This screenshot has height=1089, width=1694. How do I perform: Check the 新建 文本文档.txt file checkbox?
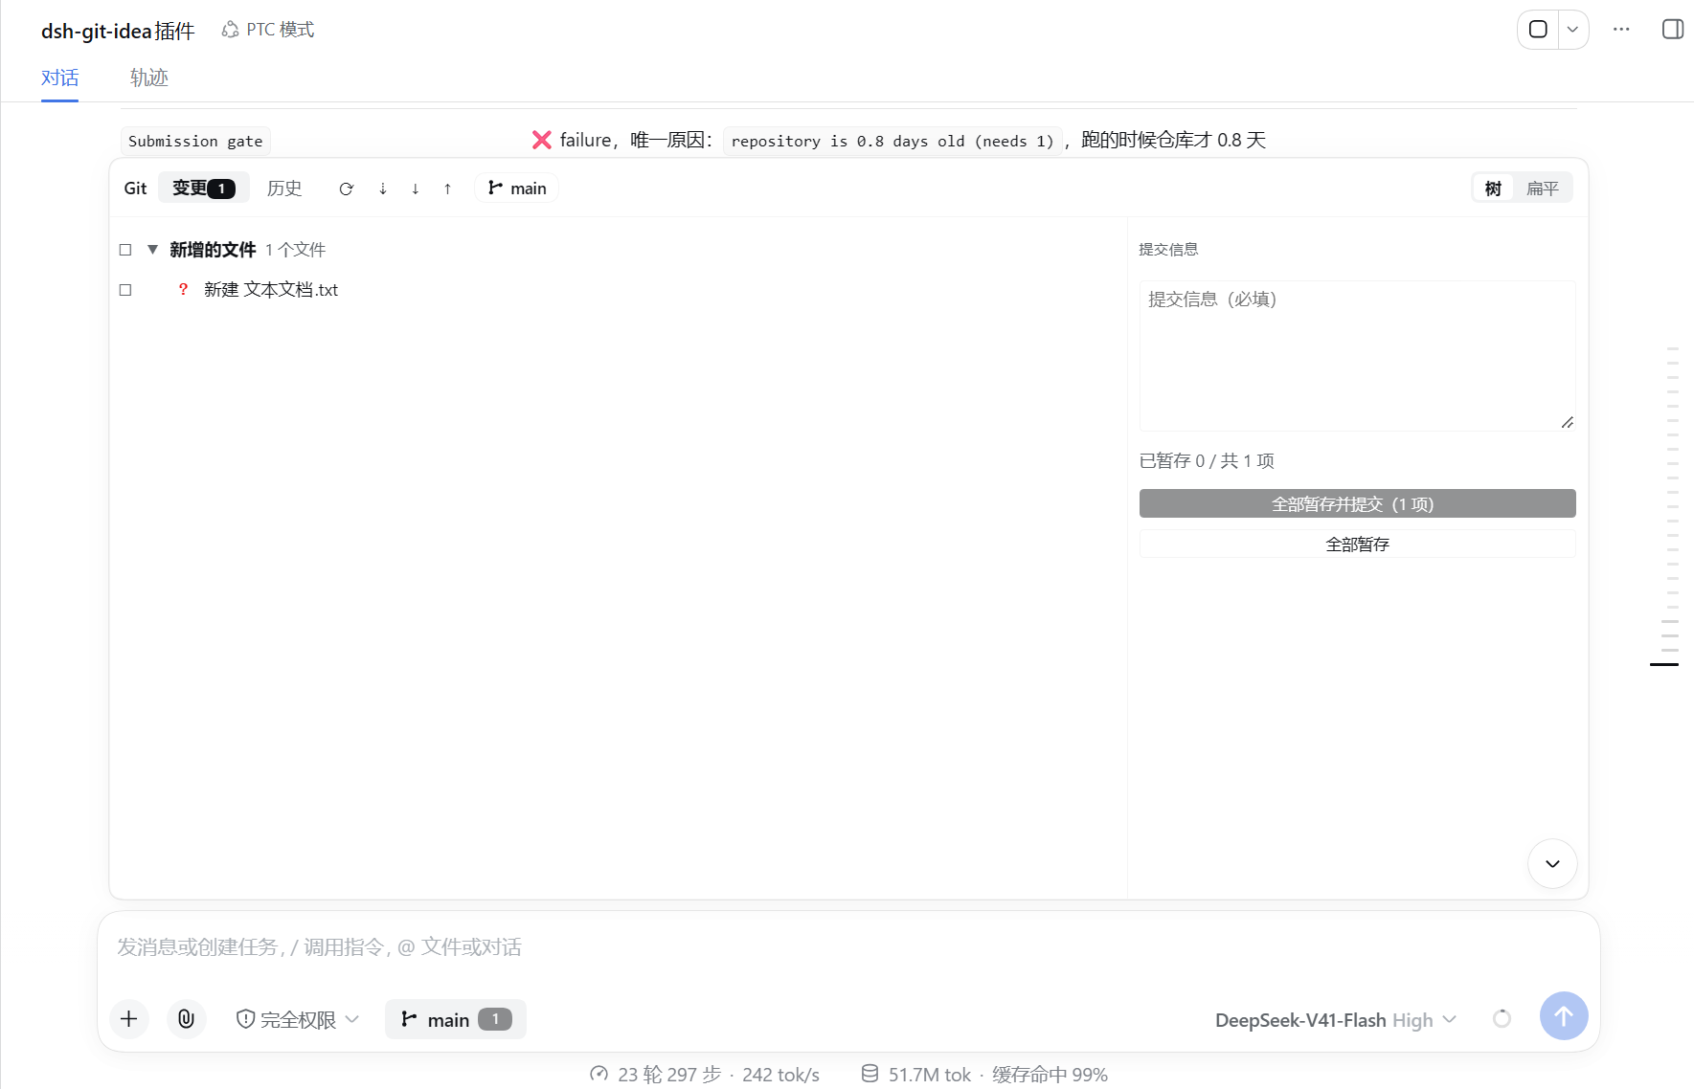[x=125, y=290]
